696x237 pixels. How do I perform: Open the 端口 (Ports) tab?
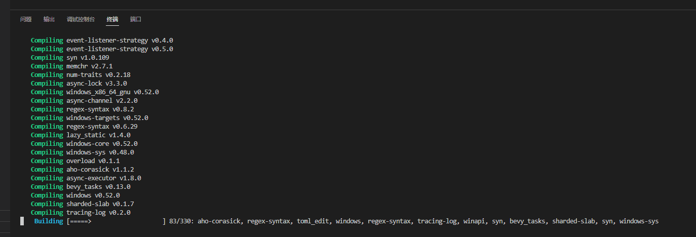coord(135,19)
